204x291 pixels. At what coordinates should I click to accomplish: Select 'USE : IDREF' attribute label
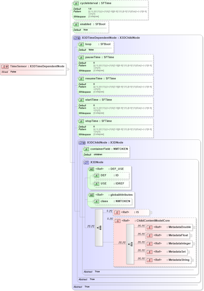[x=112, y=184]
